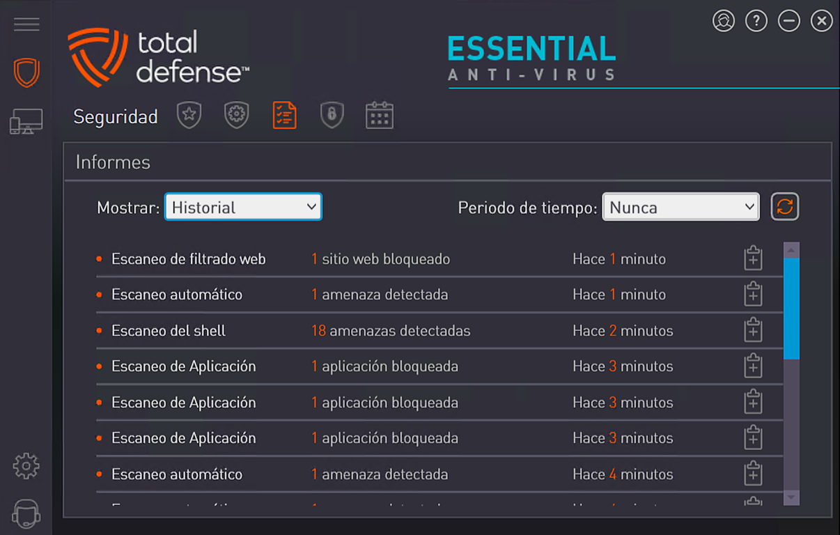Open the padlock shield quarantine tab
The width and height of the screenshot is (840, 535).
tap(332, 115)
